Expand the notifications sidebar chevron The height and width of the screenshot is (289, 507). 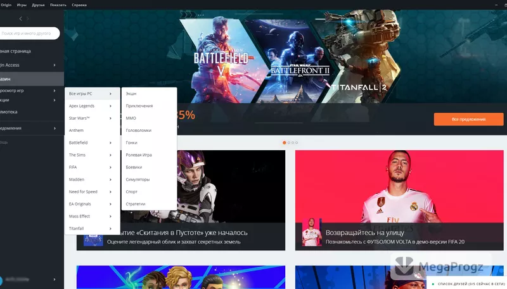[55, 128]
